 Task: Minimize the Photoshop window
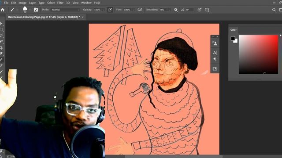point(274,3)
